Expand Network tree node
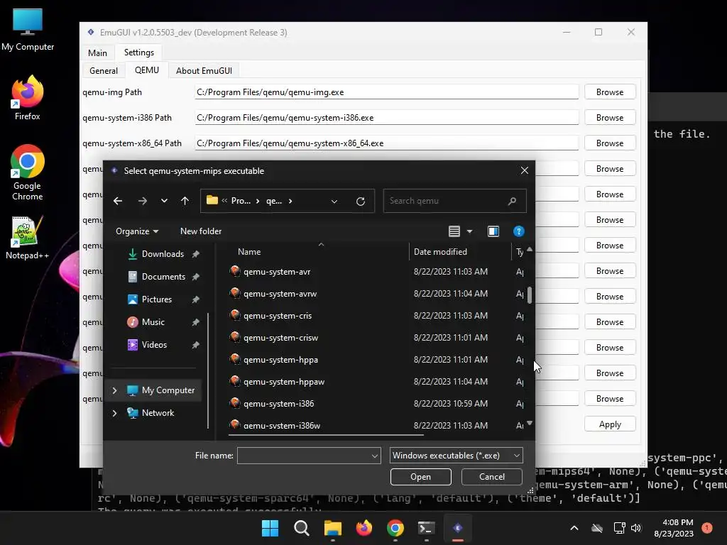Image resolution: width=727 pixels, height=545 pixels. (114, 413)
